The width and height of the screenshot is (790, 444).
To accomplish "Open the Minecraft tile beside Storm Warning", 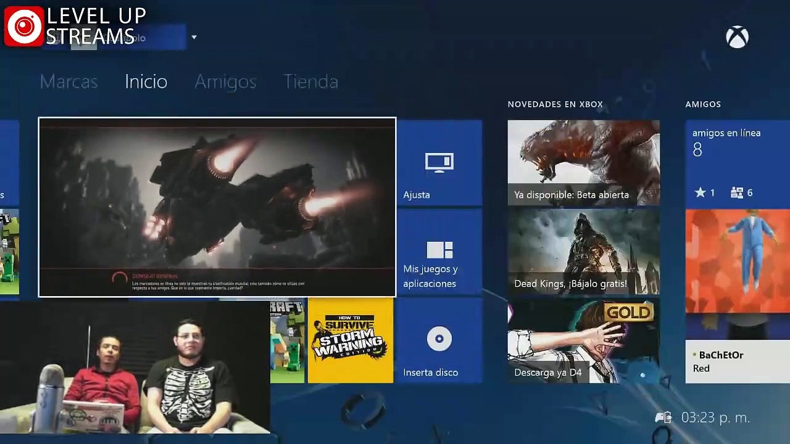I will point(288,340).
